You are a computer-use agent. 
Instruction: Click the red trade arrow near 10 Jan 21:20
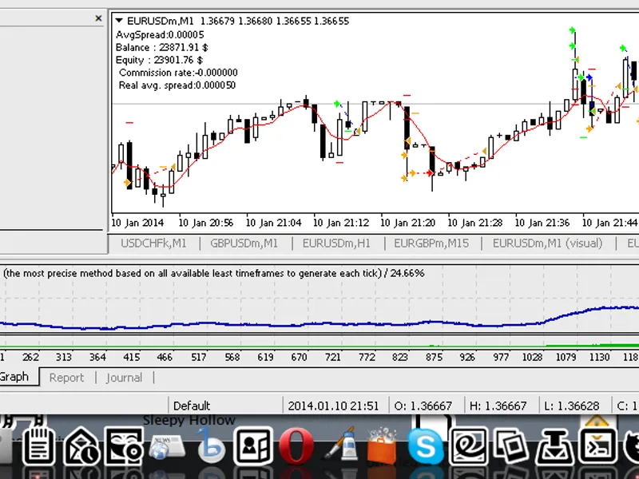click(429, 173)
